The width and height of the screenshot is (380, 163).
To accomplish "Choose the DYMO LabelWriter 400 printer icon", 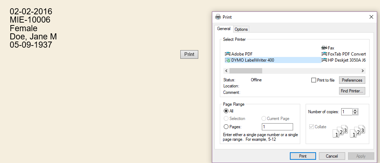I will pos(228,60).
